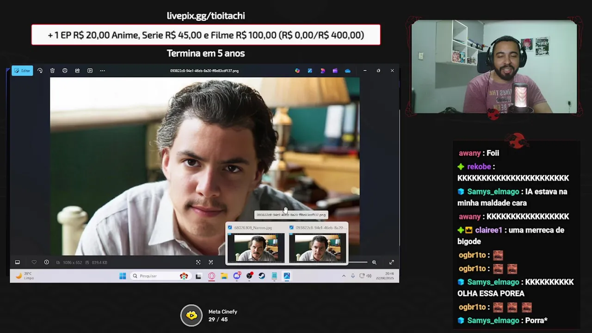Click the Pesquisar taskbar search box
This screenshot has width=592, height=333.
tap(160, 276)
